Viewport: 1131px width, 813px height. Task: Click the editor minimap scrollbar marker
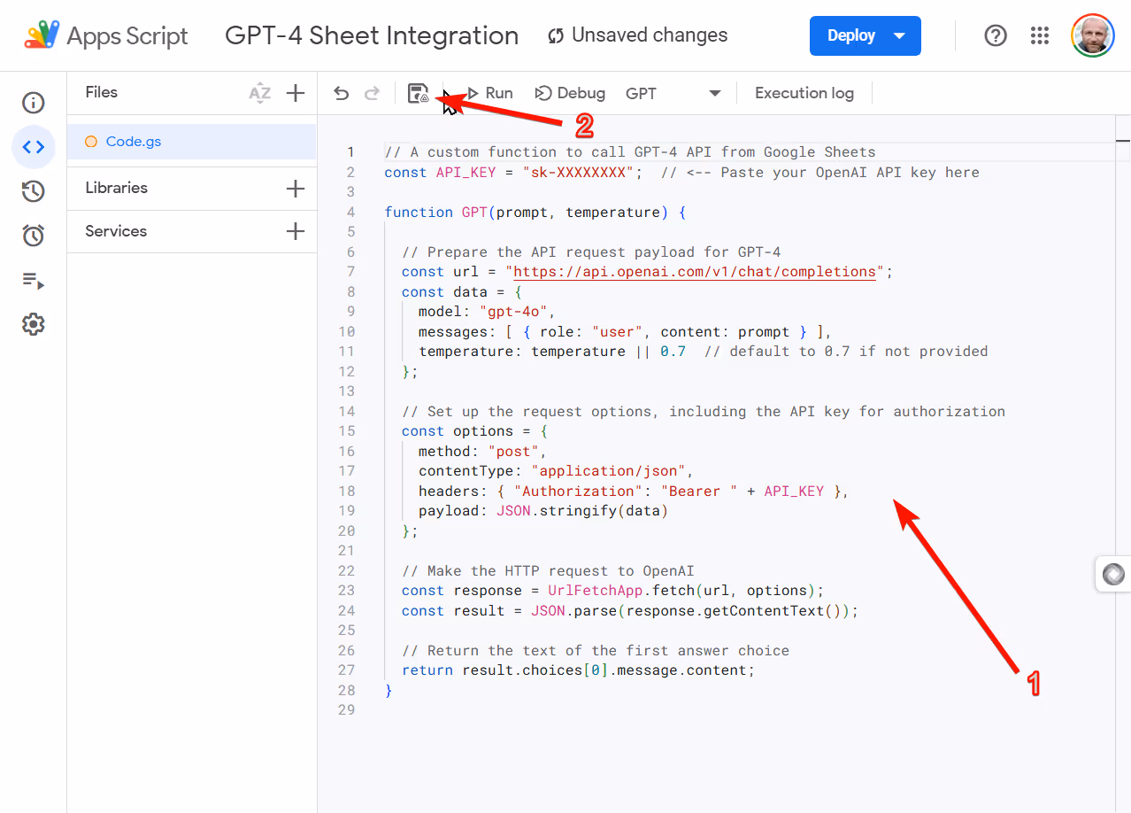pos(1123,141)
